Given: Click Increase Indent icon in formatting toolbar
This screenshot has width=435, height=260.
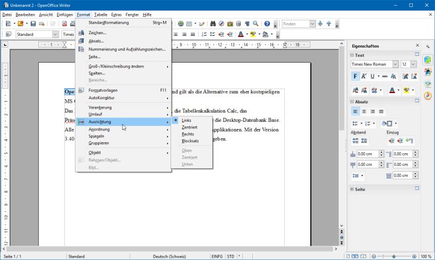Looking at the screenshot, I should point(230,34).
